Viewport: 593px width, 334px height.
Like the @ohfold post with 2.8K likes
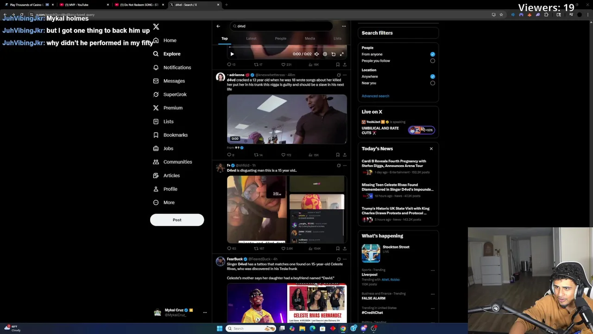coord(287,249)
